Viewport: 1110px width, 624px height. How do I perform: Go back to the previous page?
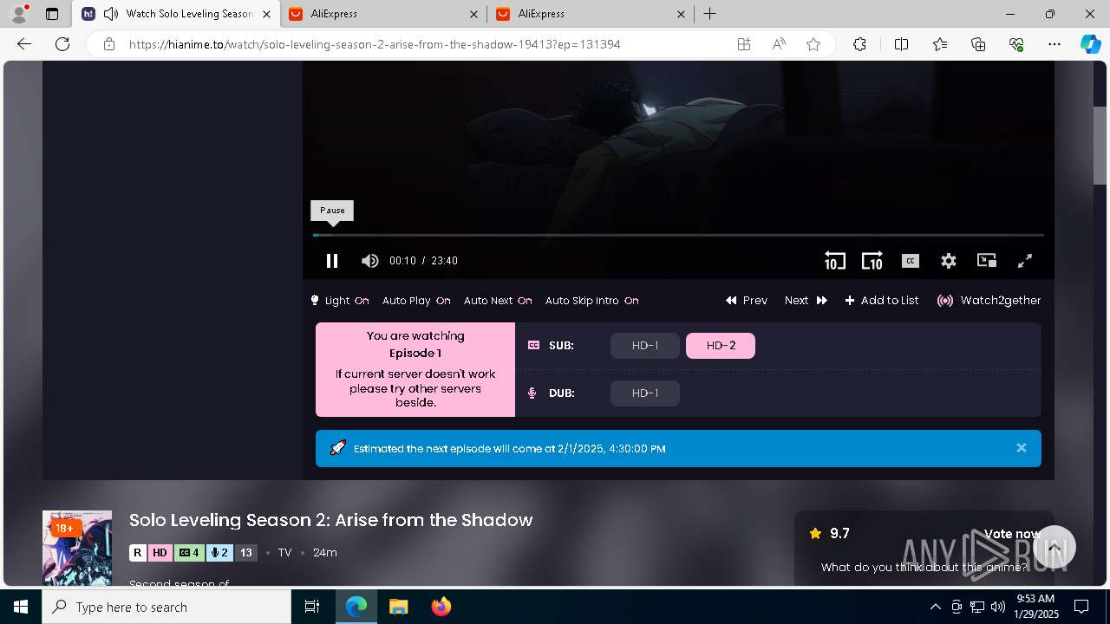(24, 44)
